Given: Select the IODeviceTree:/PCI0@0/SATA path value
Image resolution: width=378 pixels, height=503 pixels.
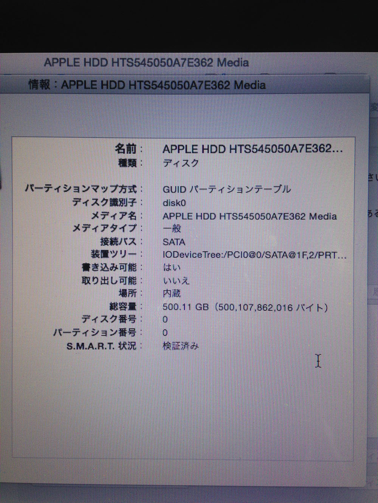Looking at the screenshot, I should pyautogui.click(x=254, y=255).
